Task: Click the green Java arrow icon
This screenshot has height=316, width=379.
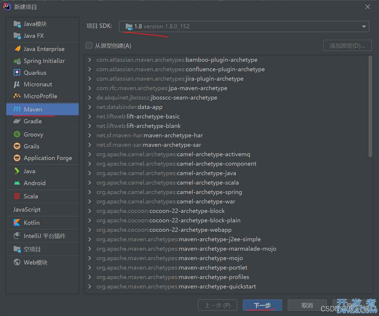Action: point(17,171)
